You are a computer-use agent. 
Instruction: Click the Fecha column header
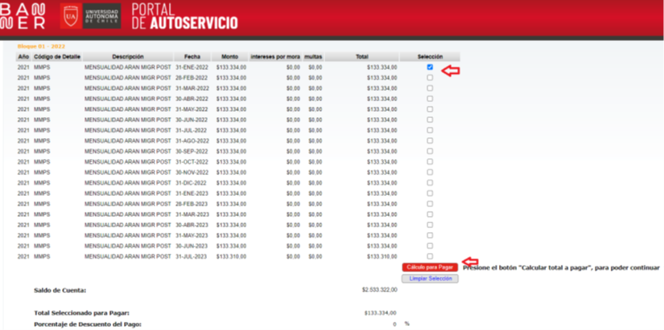pyautogui.click(x=192, y=57)
